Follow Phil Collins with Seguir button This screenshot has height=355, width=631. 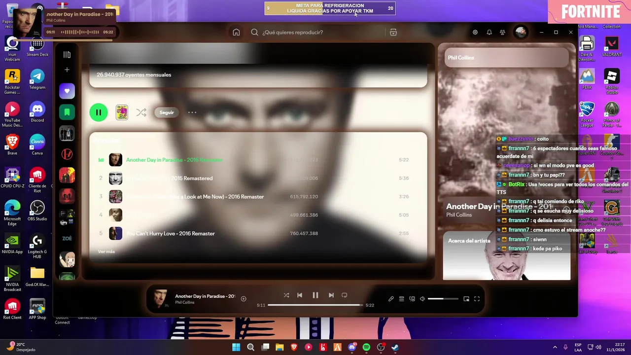point(167,112)
